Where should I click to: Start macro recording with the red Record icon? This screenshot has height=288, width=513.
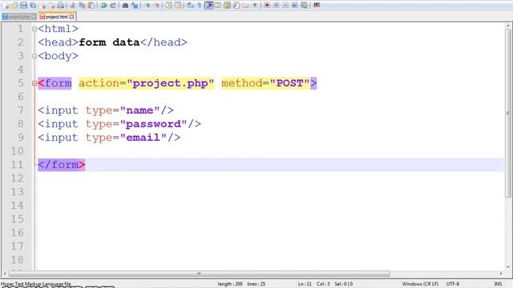(267, 6)
